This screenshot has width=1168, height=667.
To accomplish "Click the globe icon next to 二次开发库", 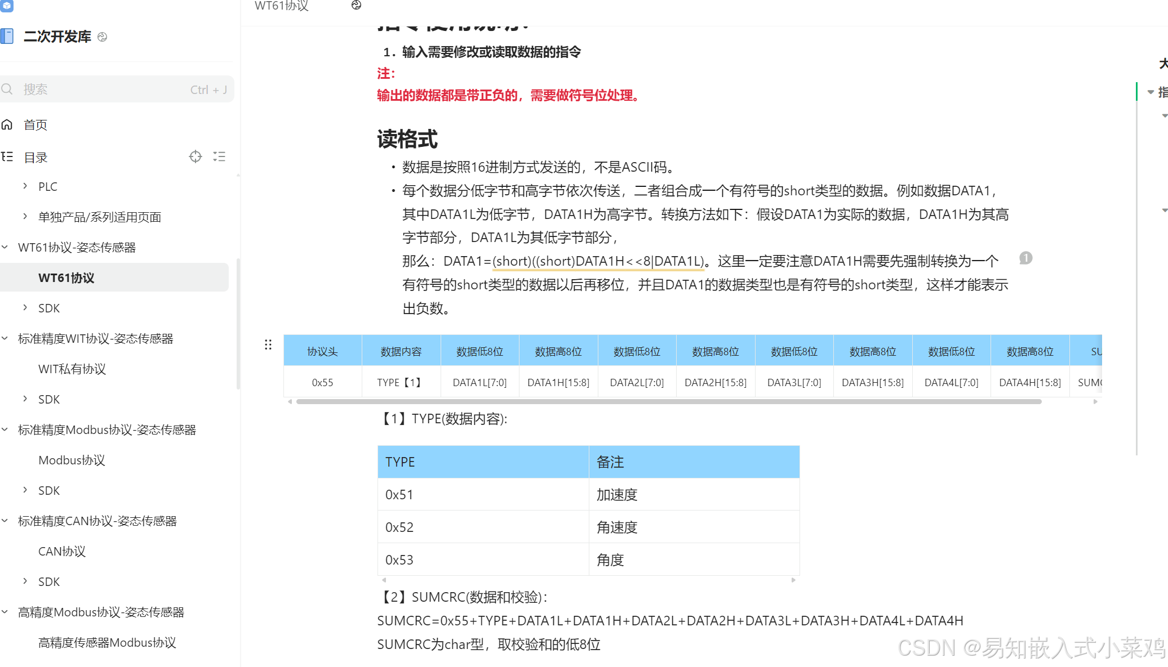I will click(x=102, y=37).
